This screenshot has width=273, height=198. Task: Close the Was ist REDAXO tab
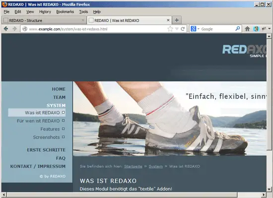click(x=168, y=20)
